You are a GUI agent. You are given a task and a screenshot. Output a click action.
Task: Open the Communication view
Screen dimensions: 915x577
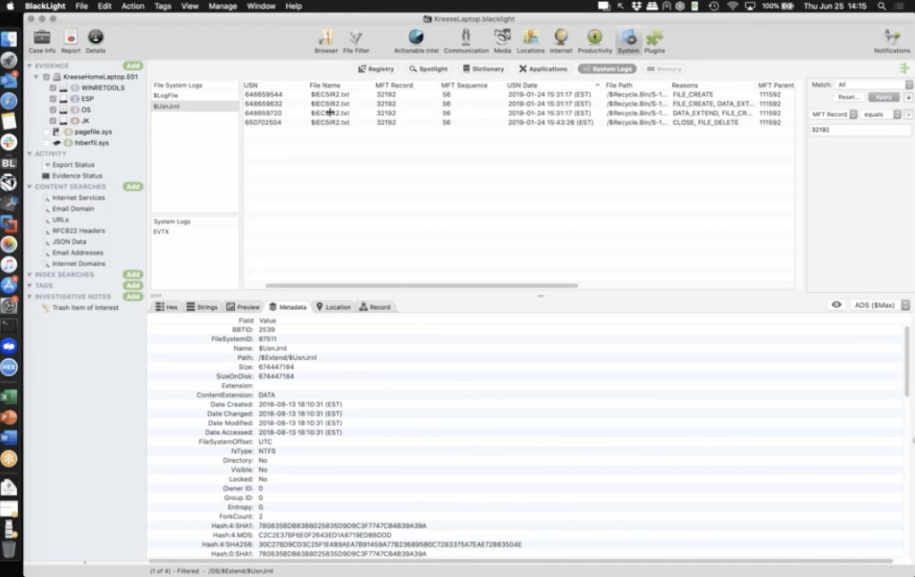[x=466, y=41]
